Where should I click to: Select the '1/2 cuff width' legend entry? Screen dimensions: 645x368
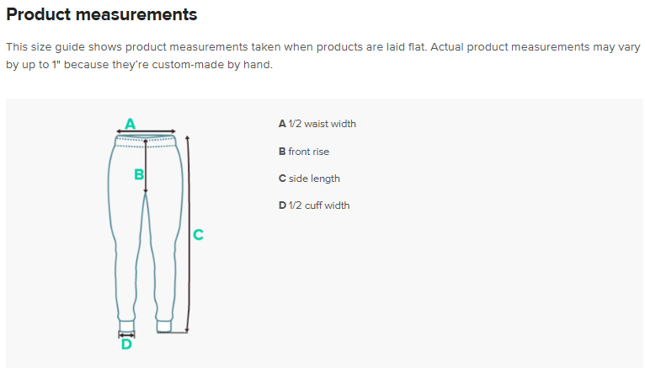(x=314, y=205)
